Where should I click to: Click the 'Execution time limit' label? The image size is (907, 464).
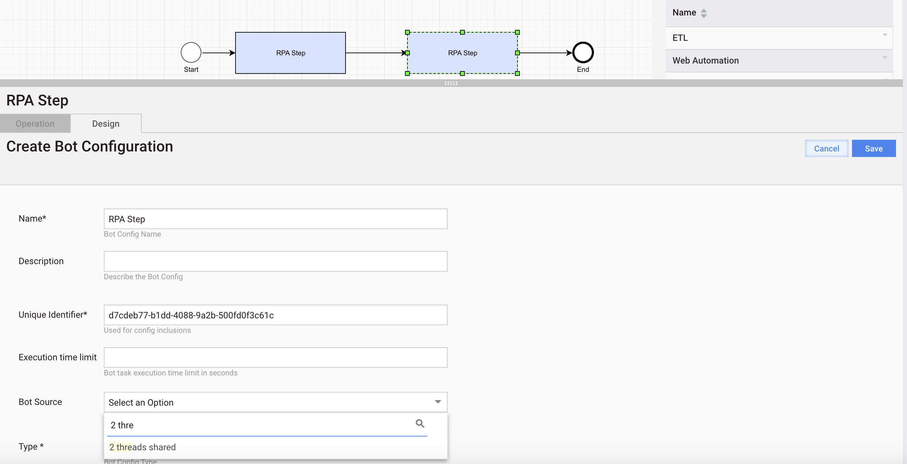(x=57, y=357)
